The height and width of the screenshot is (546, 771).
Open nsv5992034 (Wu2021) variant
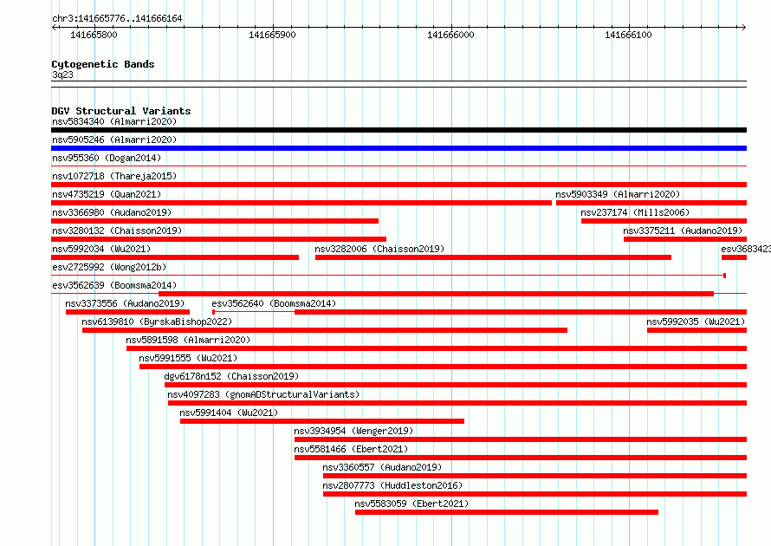click(x=101, y=249)
